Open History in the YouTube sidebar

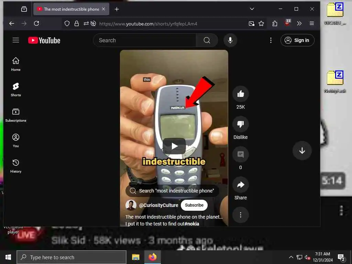click(16, 166)
